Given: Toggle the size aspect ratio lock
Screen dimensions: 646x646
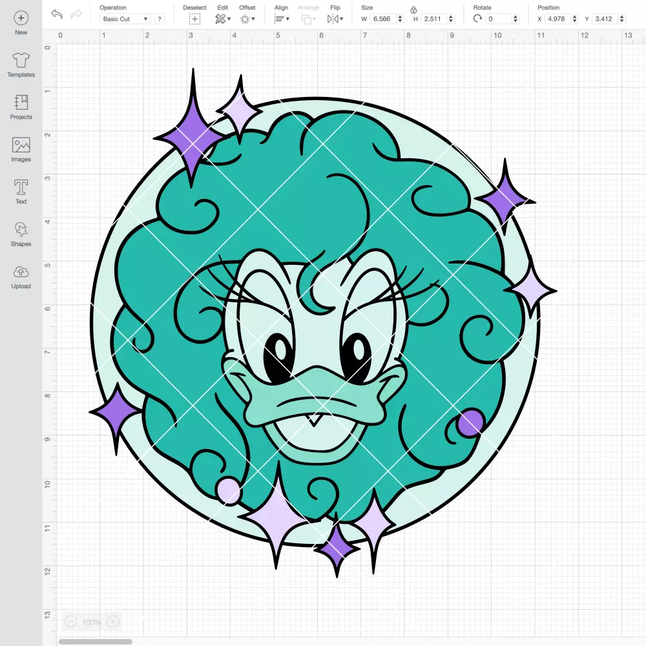Looking at the screenshot, I should pyautogui.click(x=413, y=10).
